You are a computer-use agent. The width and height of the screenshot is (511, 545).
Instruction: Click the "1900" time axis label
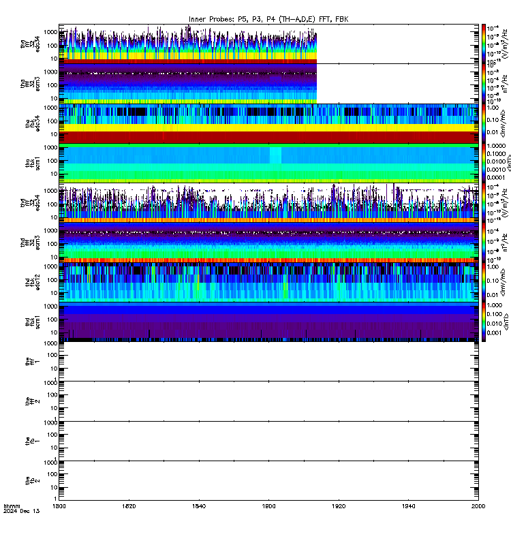click(268, 506)
